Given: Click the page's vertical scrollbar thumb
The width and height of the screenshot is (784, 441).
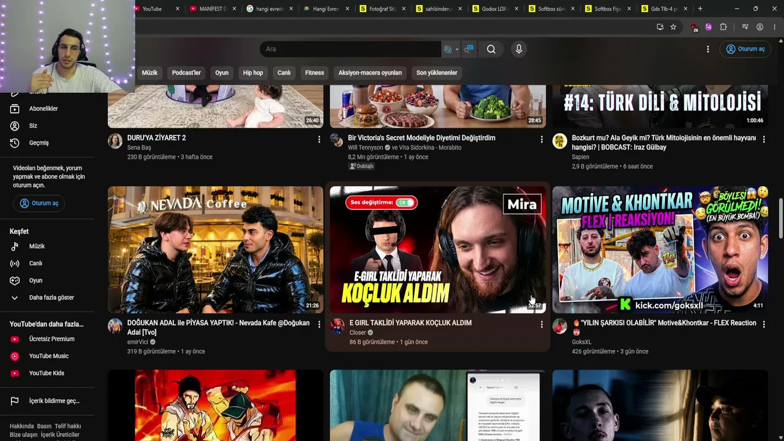Looking at the screenshot, I should [x=780, y=218].
